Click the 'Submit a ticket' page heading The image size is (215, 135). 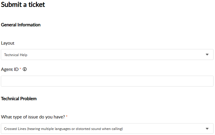point(23,4)
